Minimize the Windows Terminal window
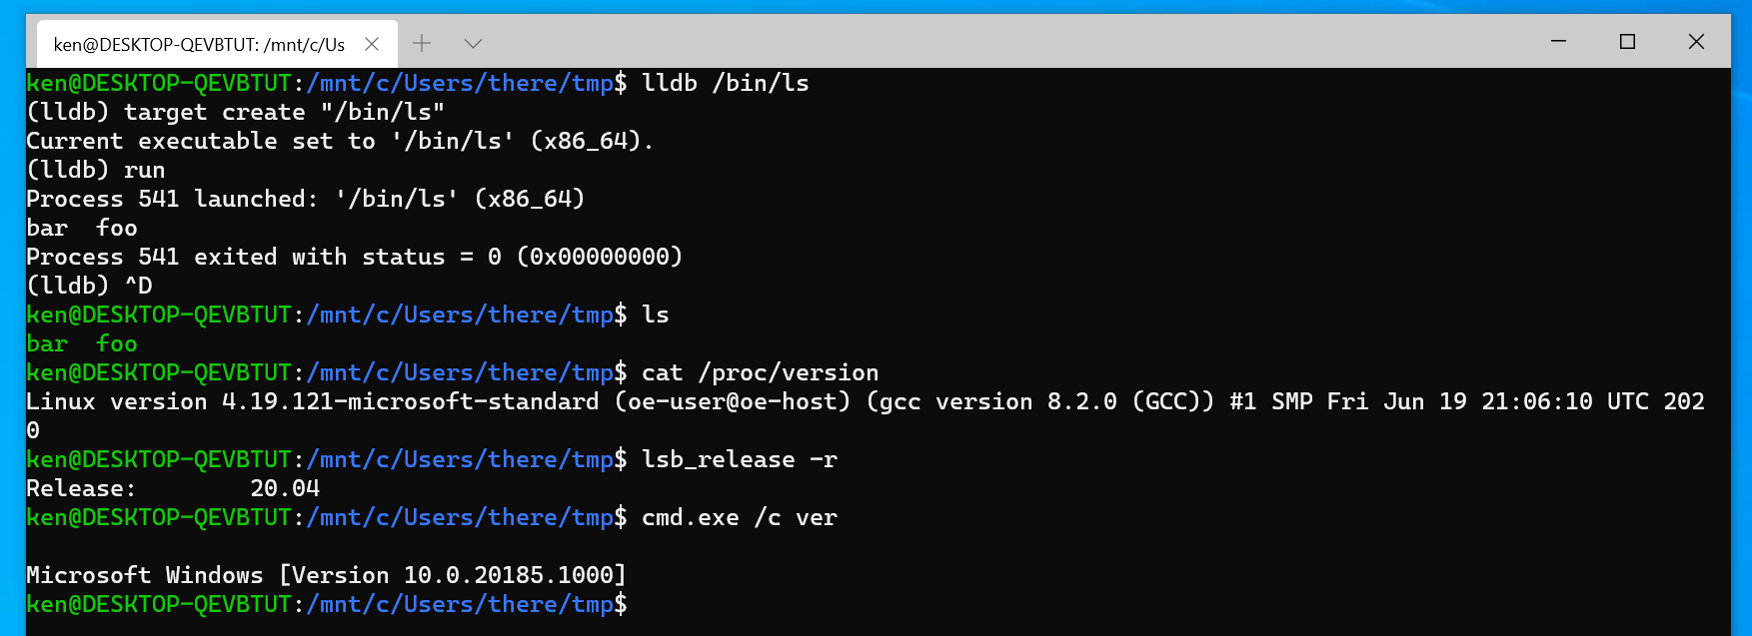 [x=1558, y=42]
